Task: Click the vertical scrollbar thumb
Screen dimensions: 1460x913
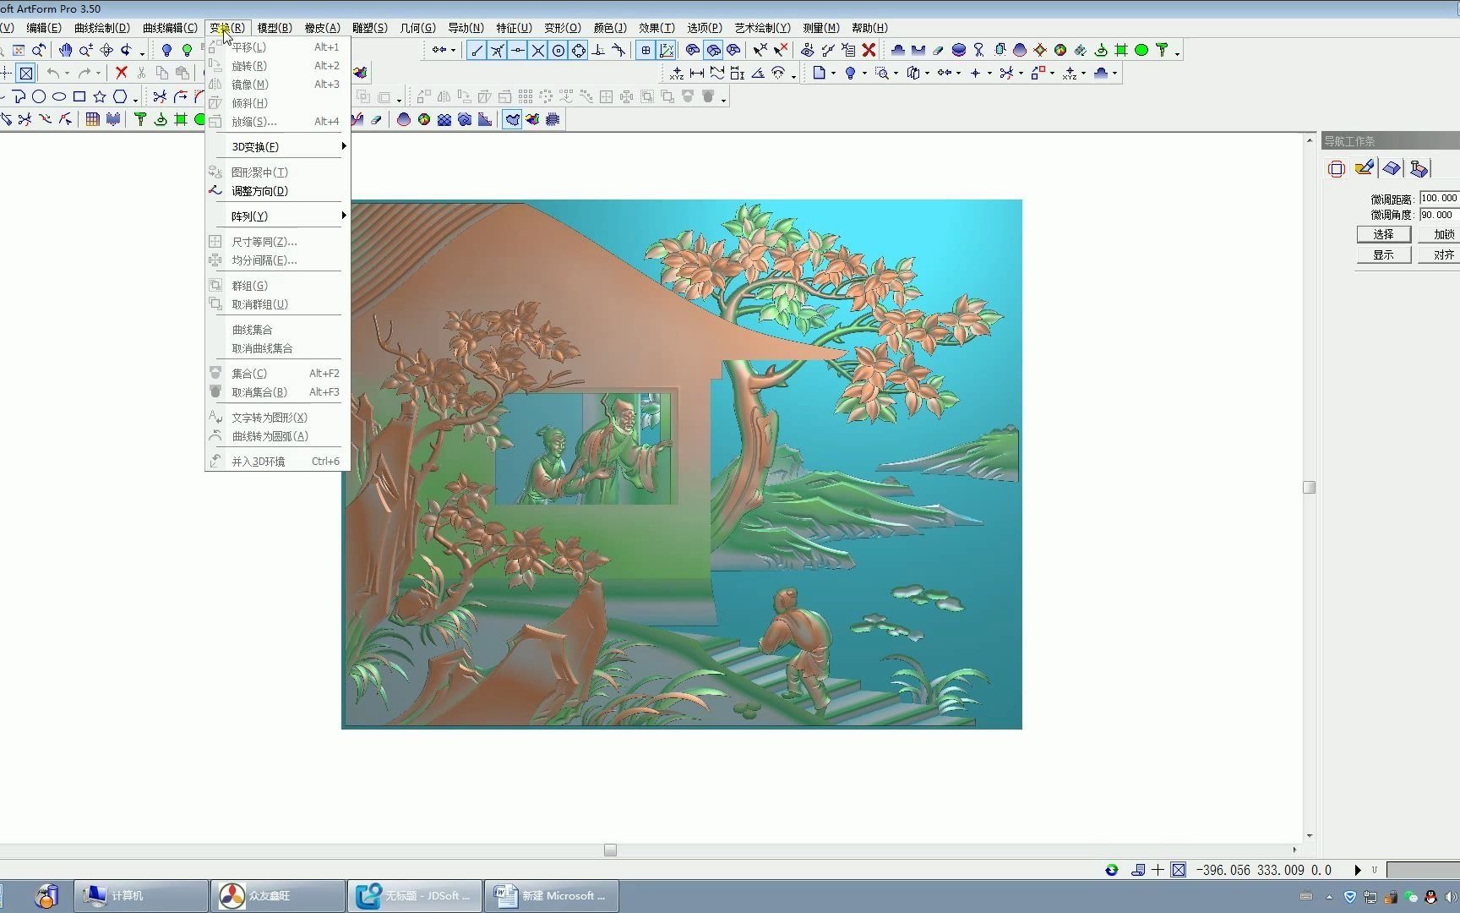Action: point(1309,487)
